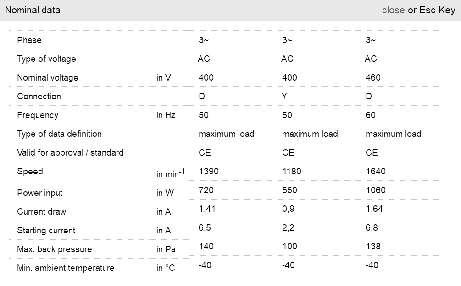Click the Type of voltage label

pos(46,59)
